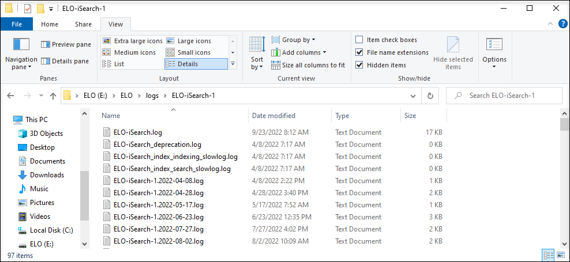Open the File tab
This screenshot has height=262, width=570.
pyautogui.click(x=17, y=24)
